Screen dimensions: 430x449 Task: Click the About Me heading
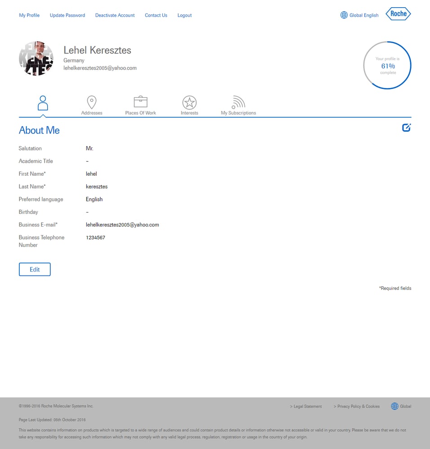tap(39, 130)
